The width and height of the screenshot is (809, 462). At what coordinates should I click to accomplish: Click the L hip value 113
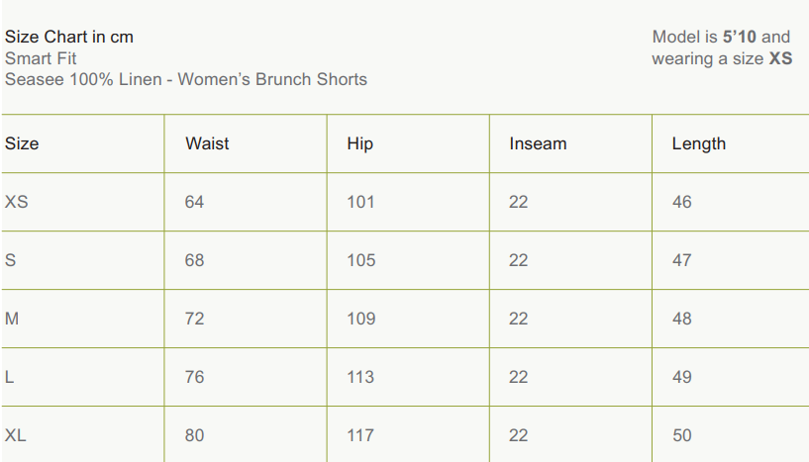click(360, 377)
